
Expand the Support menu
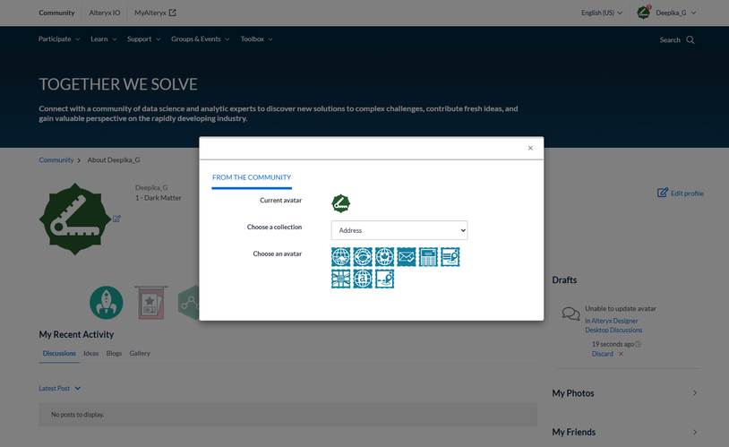143,39
